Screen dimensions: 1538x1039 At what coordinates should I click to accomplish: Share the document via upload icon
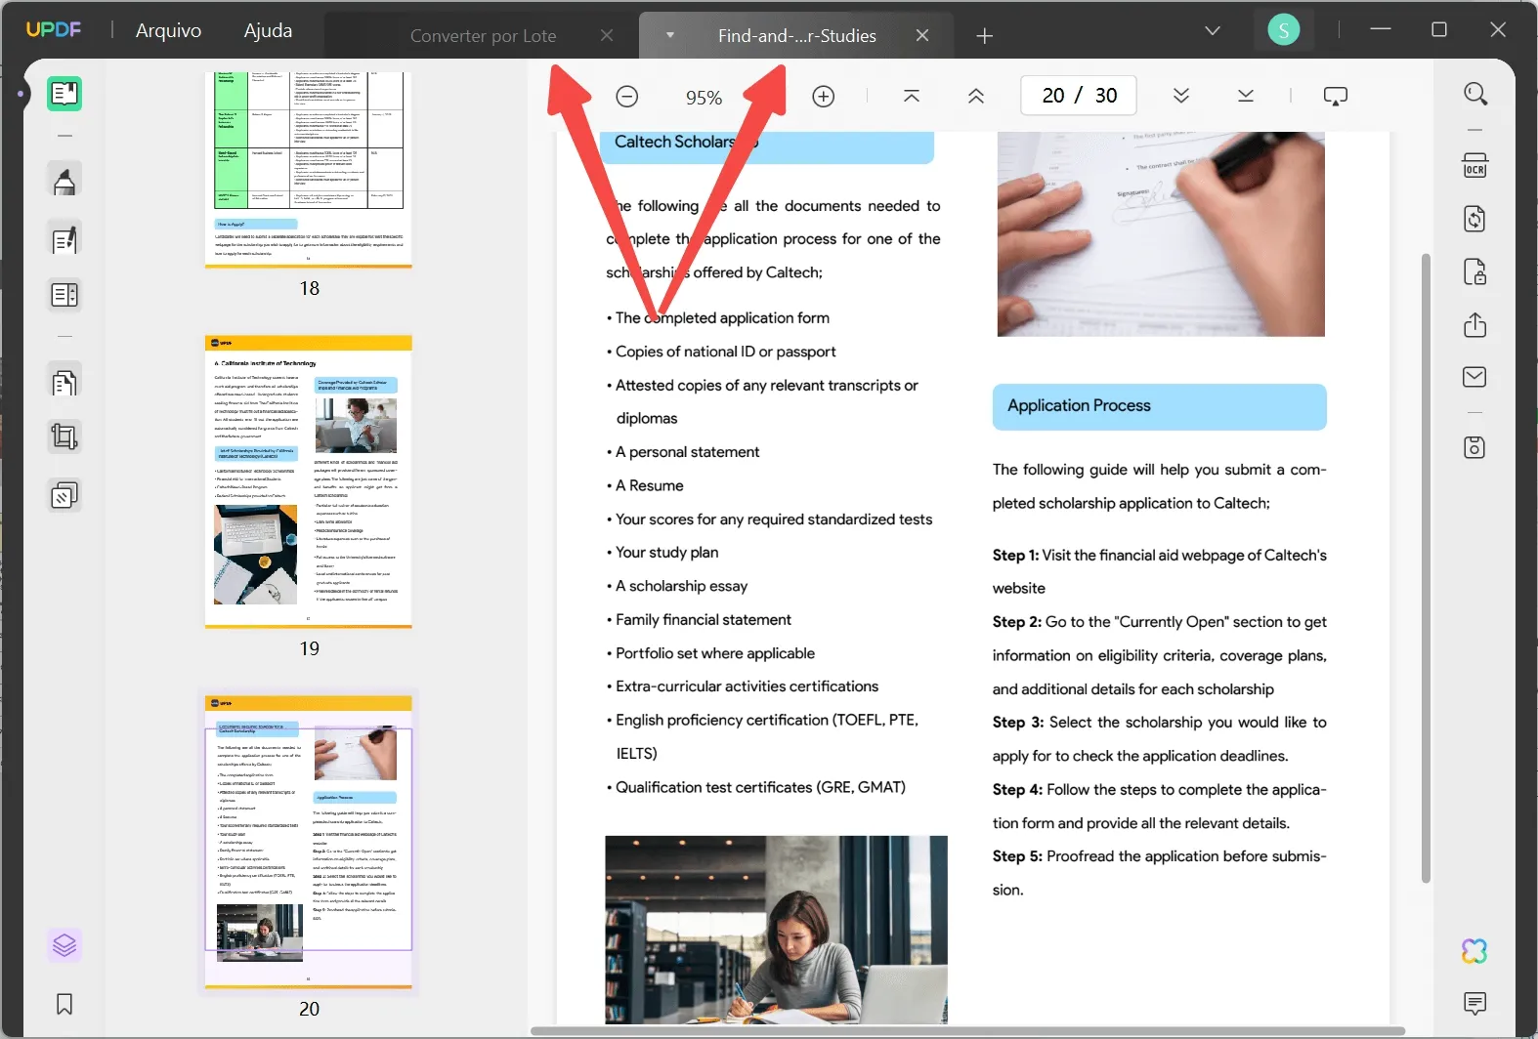(1475, 325)
